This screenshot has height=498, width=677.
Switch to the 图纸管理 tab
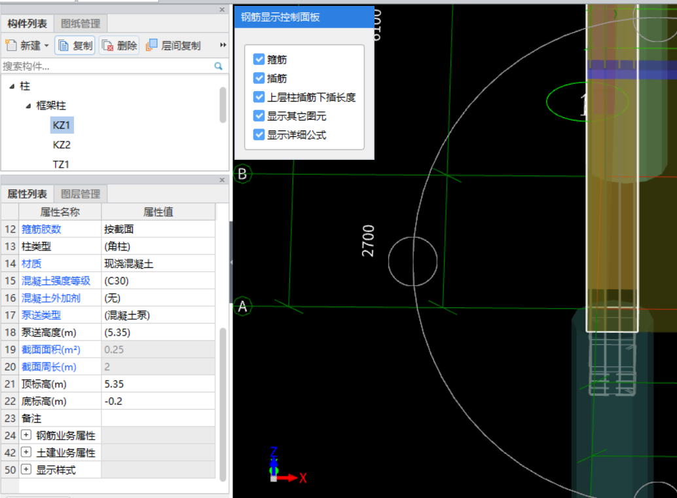[81, 24]
